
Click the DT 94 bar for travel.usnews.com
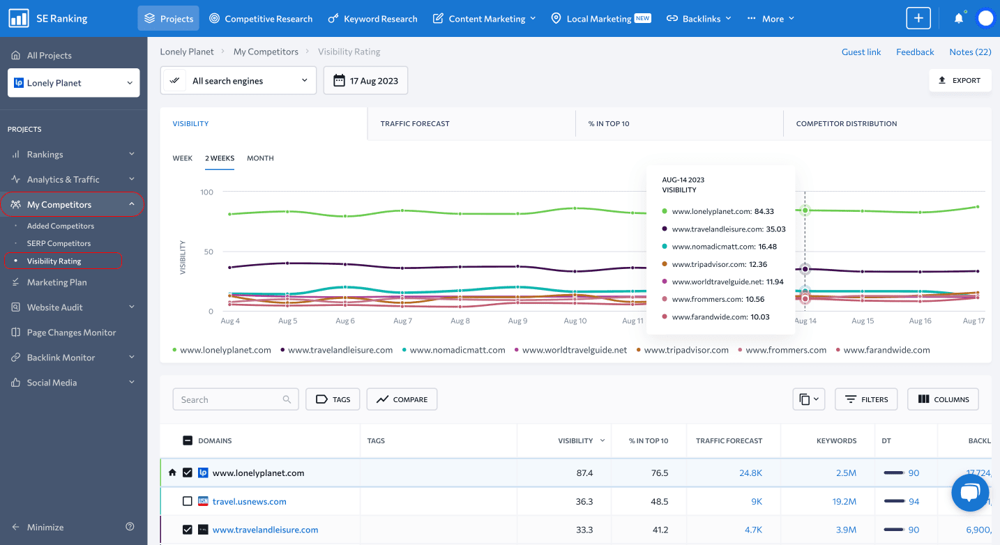click(894, 501)
